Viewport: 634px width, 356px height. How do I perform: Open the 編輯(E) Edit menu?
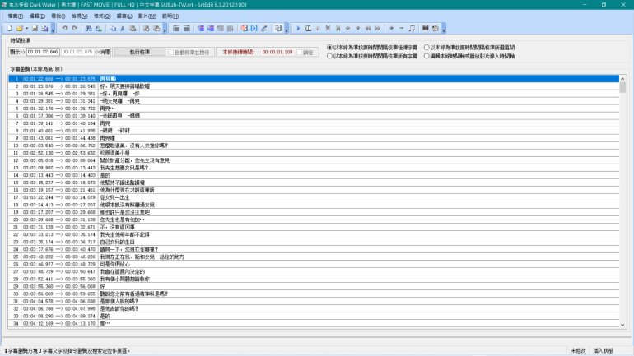(x=37, y=16)
